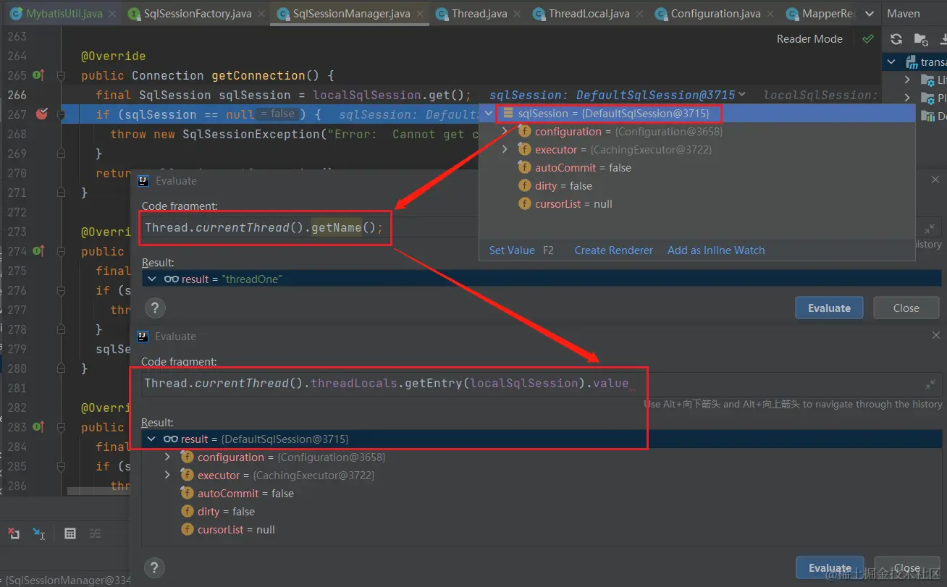Image resolution: width=947 pixels, height=587 pixels.
Task: Toggle the breakpoint on line 267
Action: [41, 114]
